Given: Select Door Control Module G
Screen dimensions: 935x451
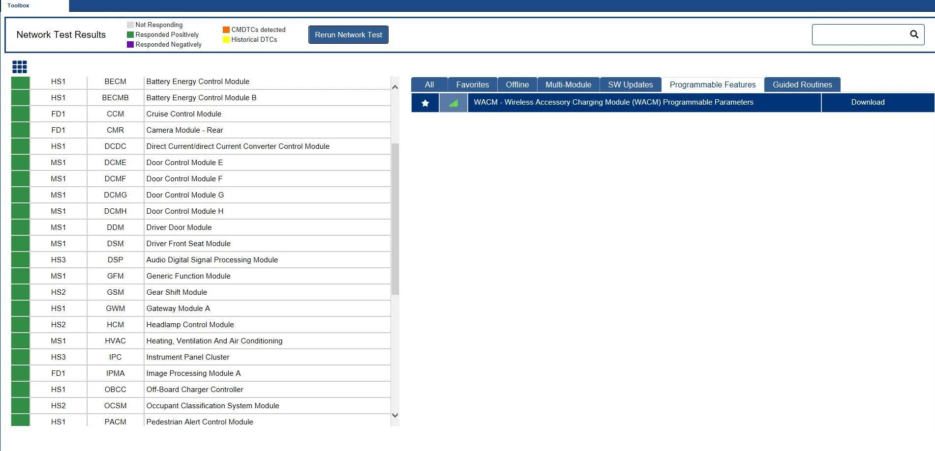Looking at the screenshot, I should [x=201, y=195].
